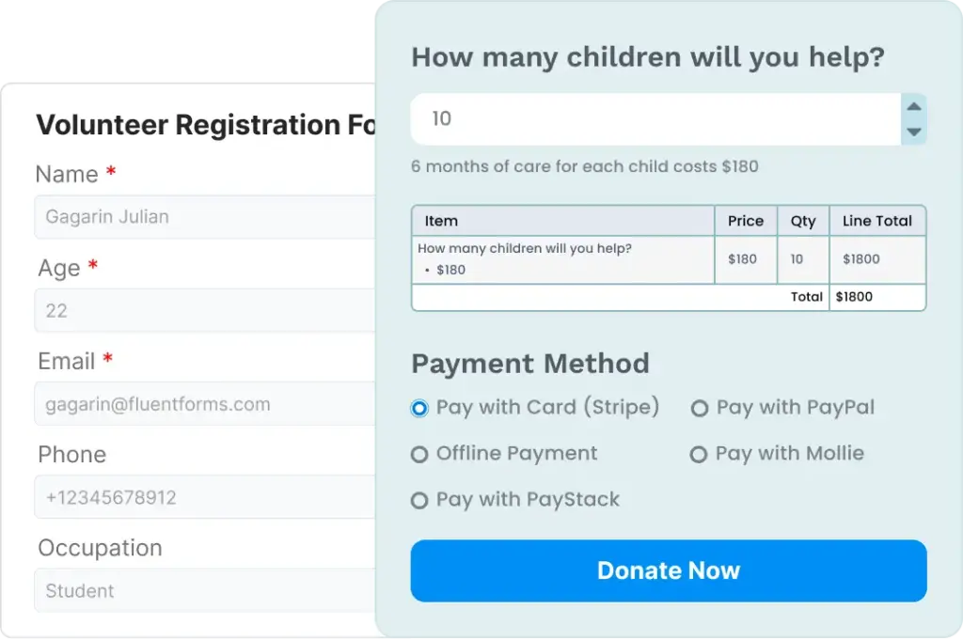Choose Offline Payment radio button
963x639 pixels.
419,455
